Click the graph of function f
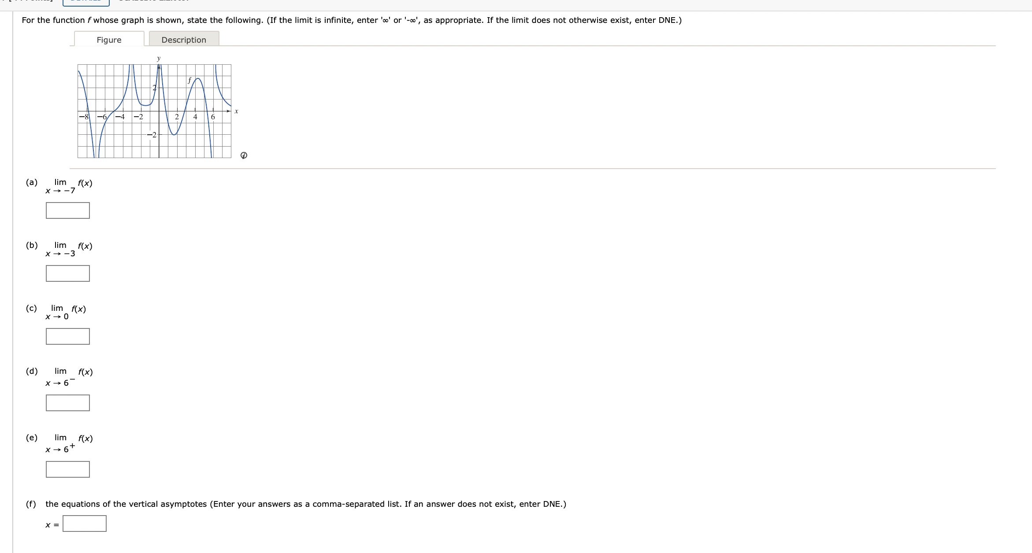 pos(154,110)
